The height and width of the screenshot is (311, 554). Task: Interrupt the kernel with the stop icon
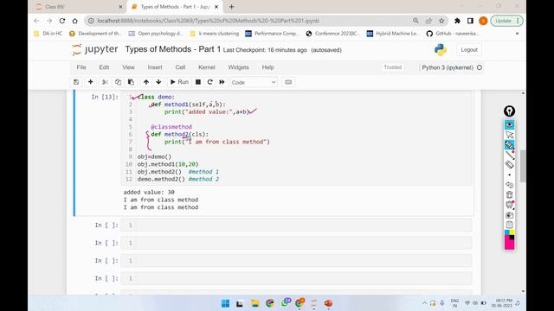pyautogui.click(x=198, y=82)
